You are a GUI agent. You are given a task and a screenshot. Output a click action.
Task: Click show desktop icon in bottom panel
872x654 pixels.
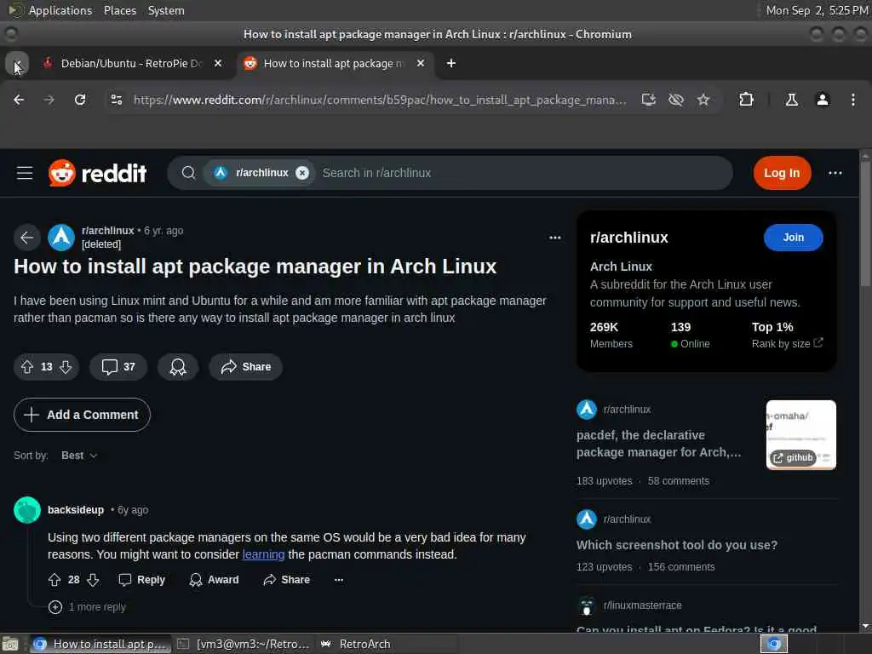tap(10, 644)
